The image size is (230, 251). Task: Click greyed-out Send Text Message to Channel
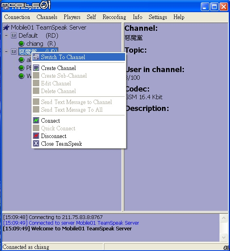click(x=79, y=102)
